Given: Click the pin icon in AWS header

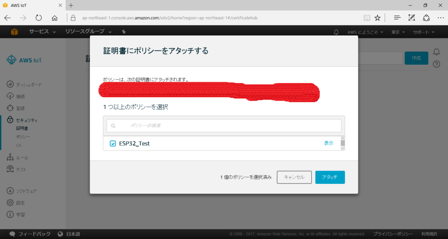Looking at the screenshot, I should pyautogui.click(x=124, y=32).
